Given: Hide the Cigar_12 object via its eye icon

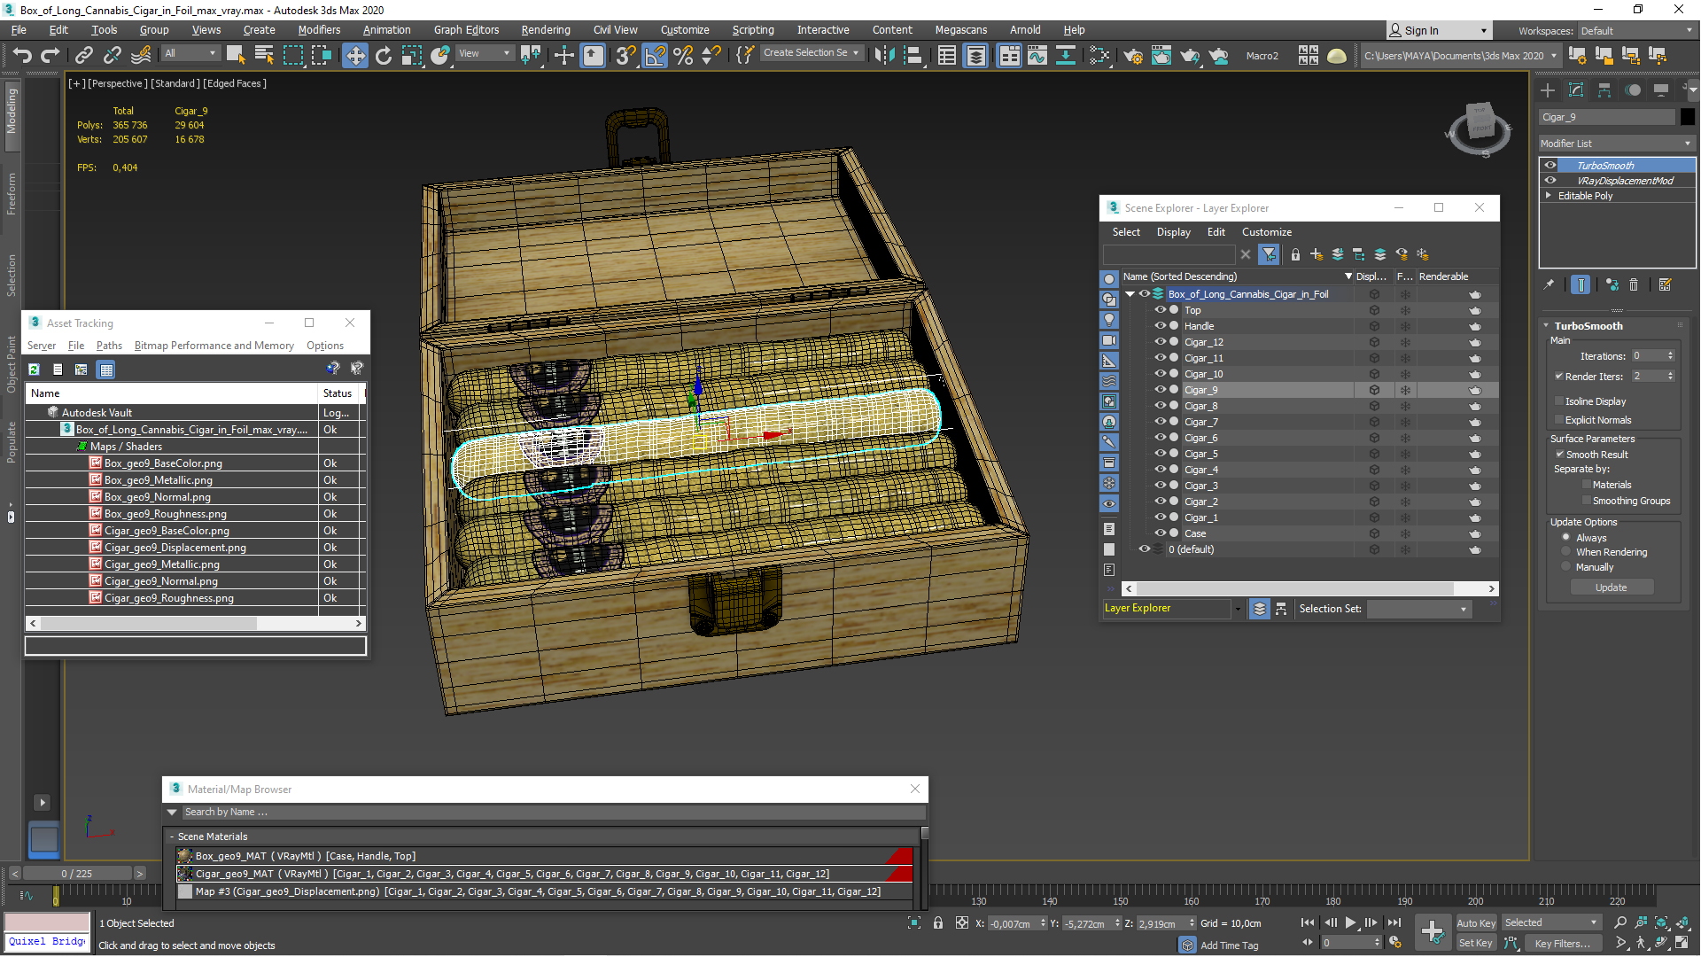Looking at the screenshot, I should [1160, 342].
